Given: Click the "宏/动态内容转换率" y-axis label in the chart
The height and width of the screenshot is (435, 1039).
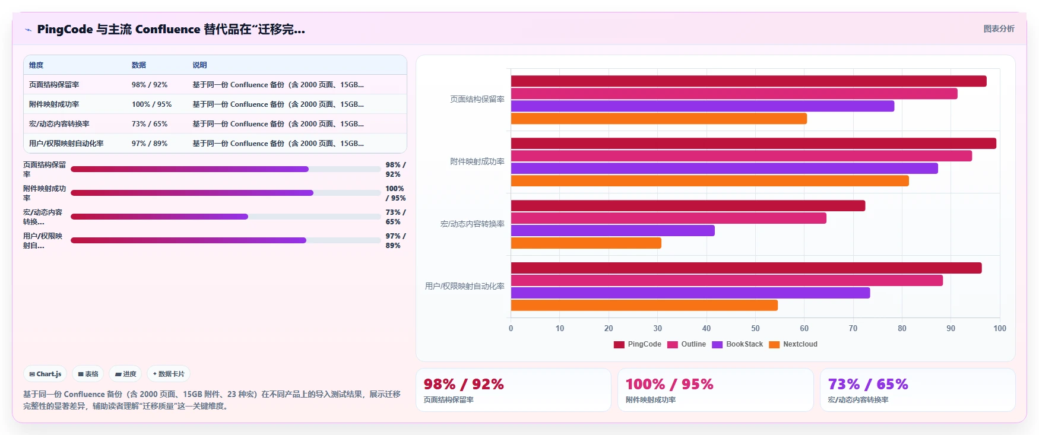Looking at the screenshot, I should coord(472,224).
